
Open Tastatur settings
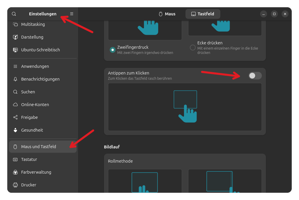pos(43,159)
